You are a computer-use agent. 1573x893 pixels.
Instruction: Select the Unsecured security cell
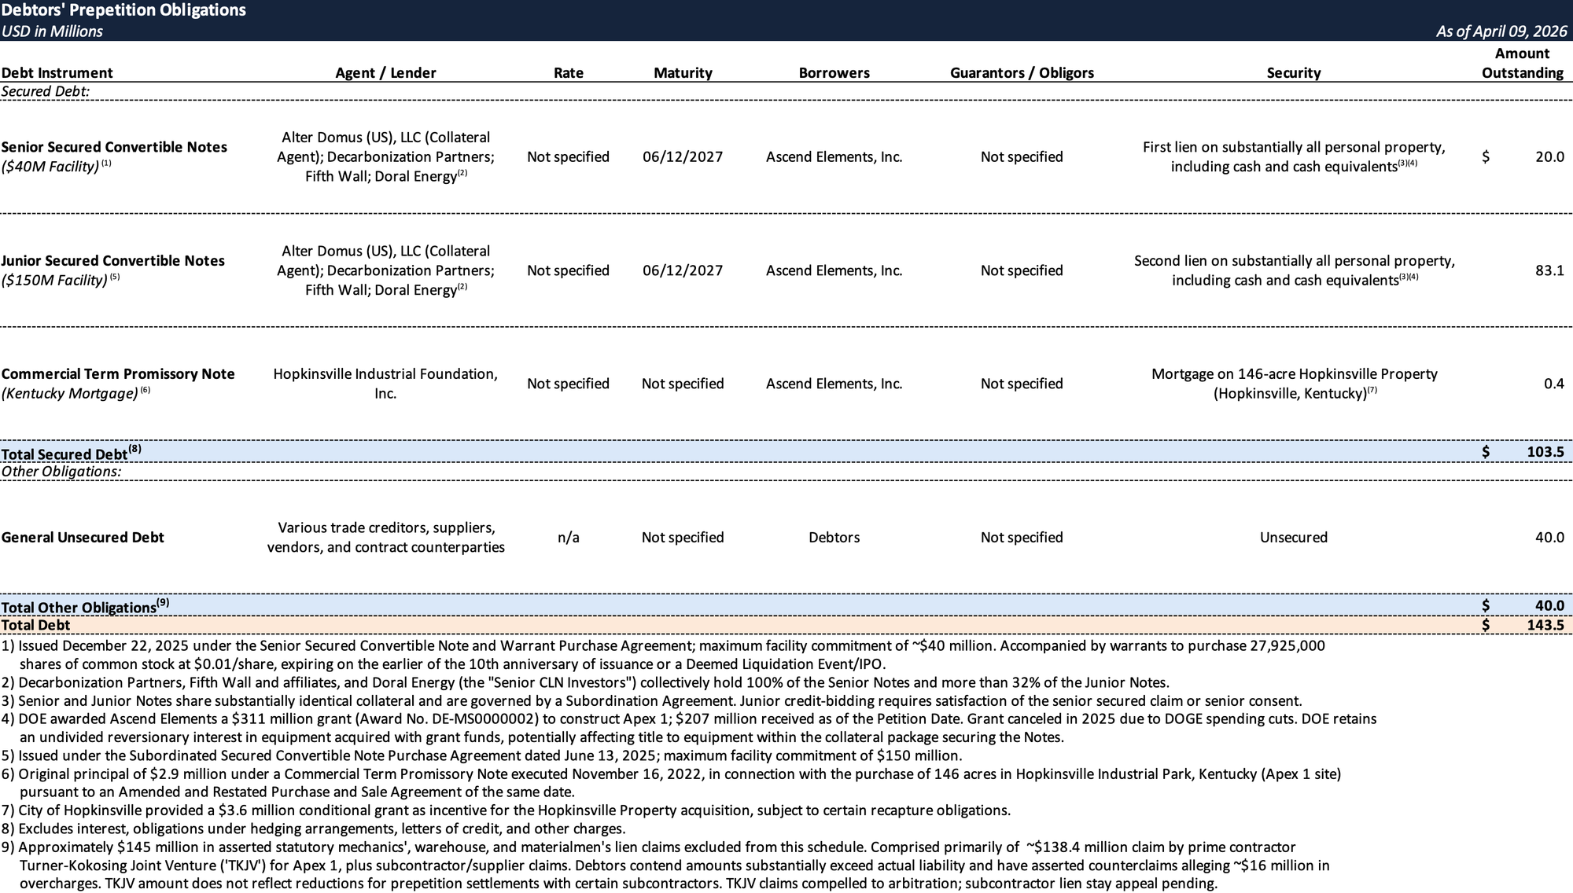point(1293,538)
